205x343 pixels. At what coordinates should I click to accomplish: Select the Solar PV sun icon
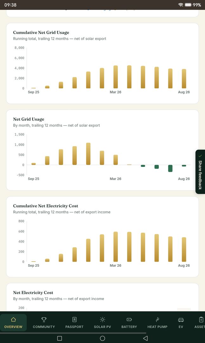(x=103, y=319)
